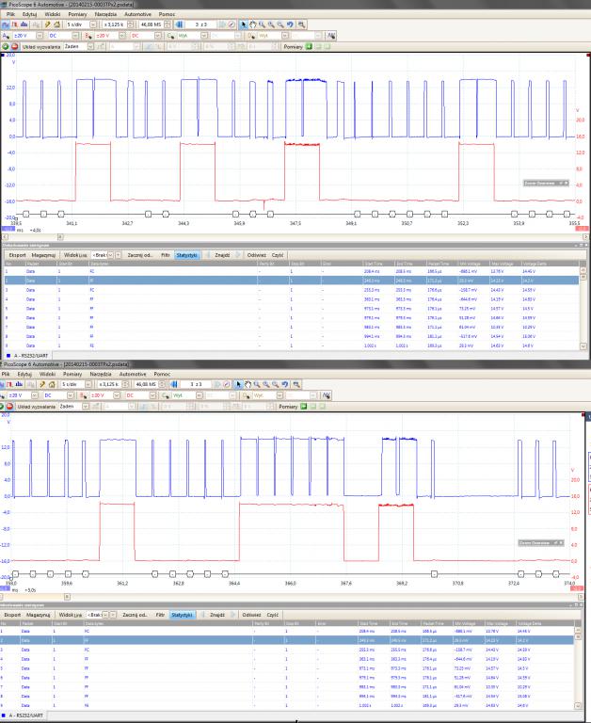Adjust the 46,08 MS samples stepper, top window

pos(168,24)
